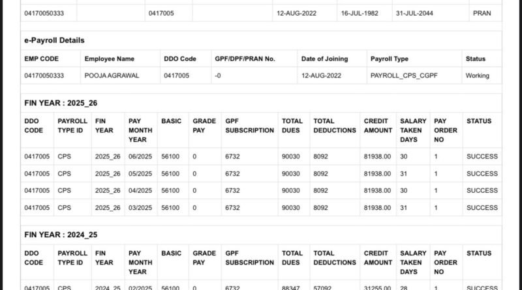Select the 31255.00 credit amount cell
This screenshot has width=522, height=290.
(x=377, y=287)
